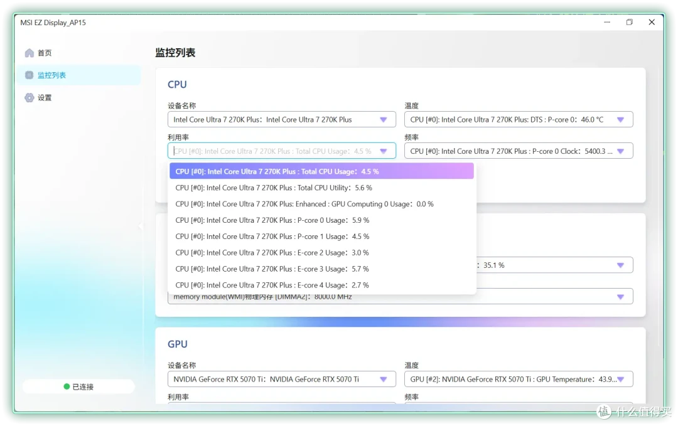Select the 监控列表 chip icon in sidebar
Screen dimensions: 678x426
pos(29,75)
